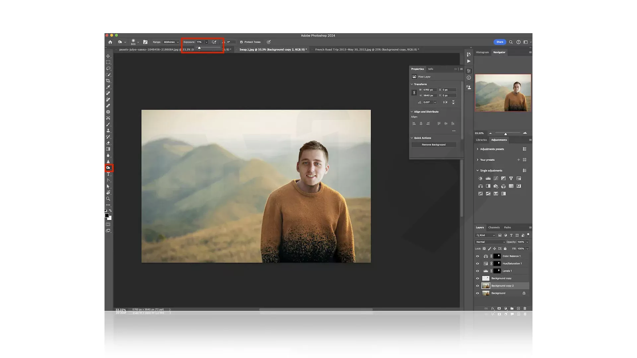This screenshot has height=358, width=637.
Task: Add a Color Balance adjustment from Adjustments panel
Action: point(480,186)
